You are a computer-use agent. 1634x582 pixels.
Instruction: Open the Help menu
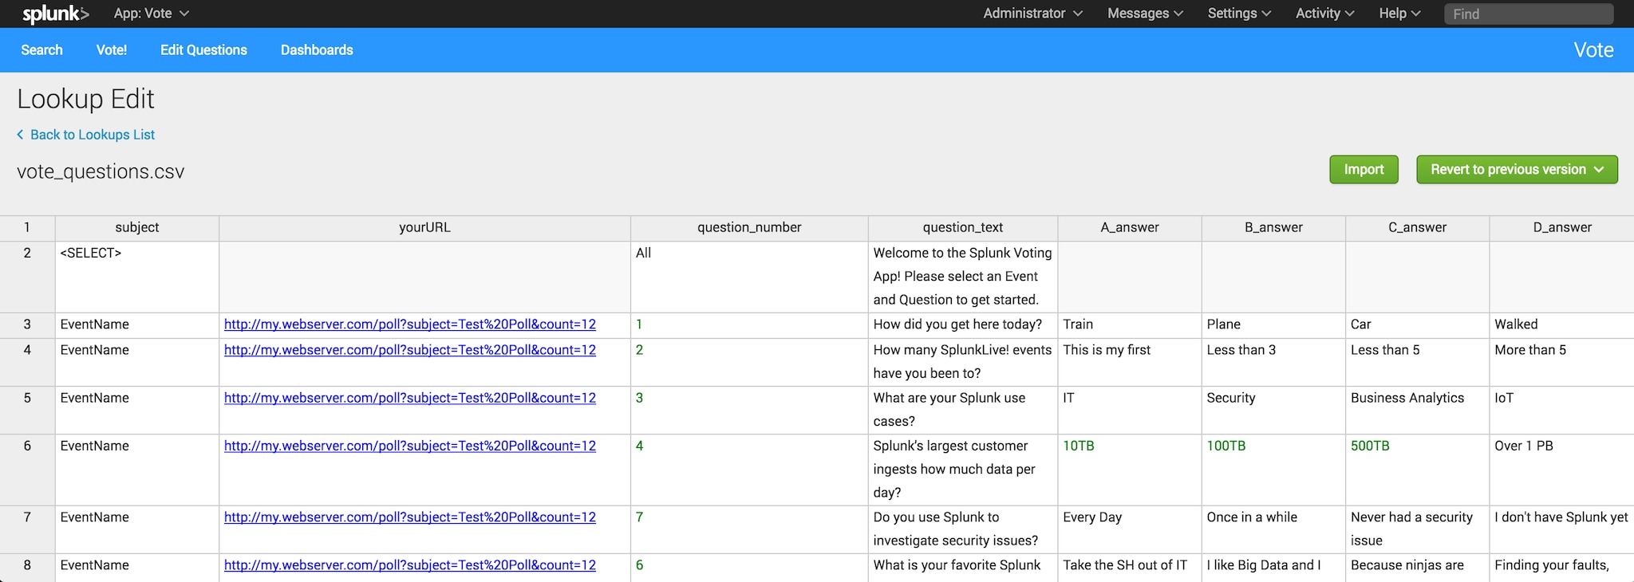[1399, 14]
